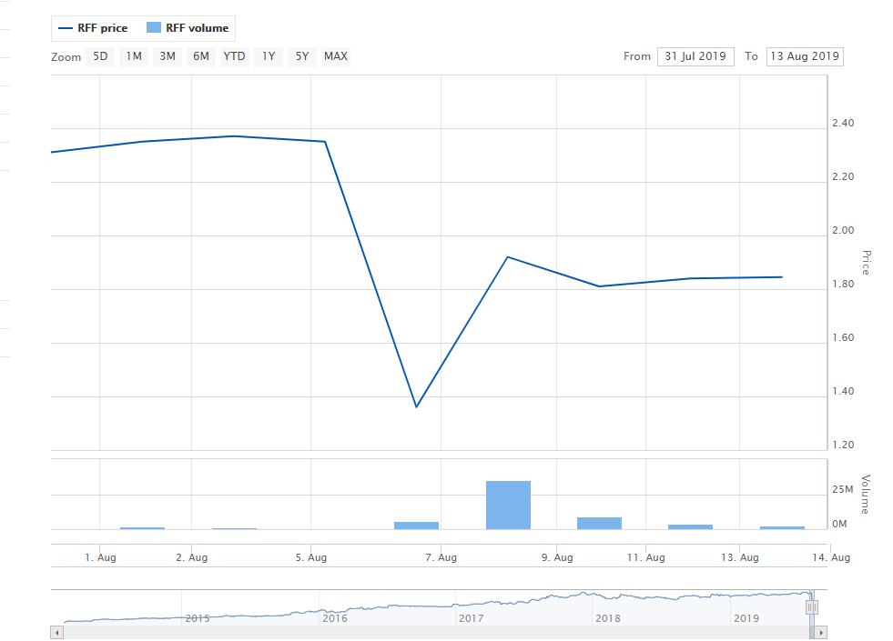This screenshot has height=641, width=893.
Task: Set zoom range to 1M
Action: [x=134, y=56]
